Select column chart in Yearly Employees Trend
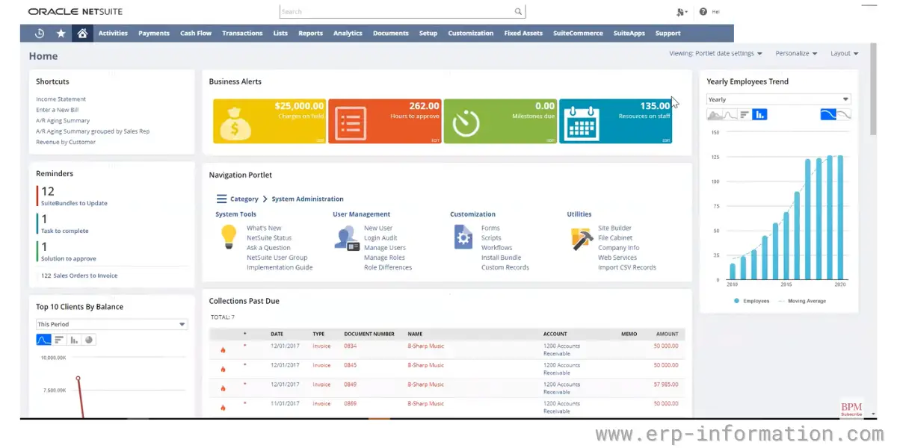 click(x=759, y=114)
